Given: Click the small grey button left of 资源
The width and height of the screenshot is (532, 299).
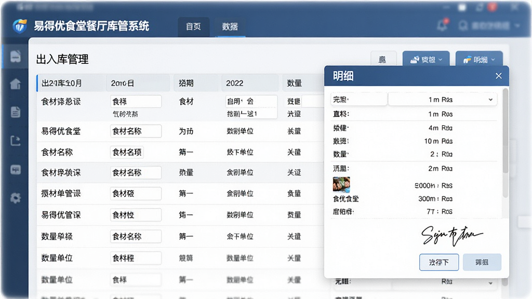Looking at the screenshot, I should pos(383,60).
